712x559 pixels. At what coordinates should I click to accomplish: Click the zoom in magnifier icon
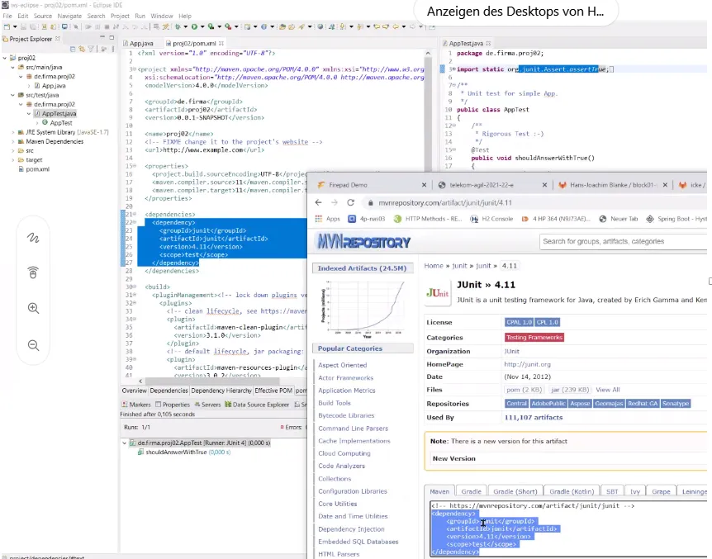coord(33,308)
